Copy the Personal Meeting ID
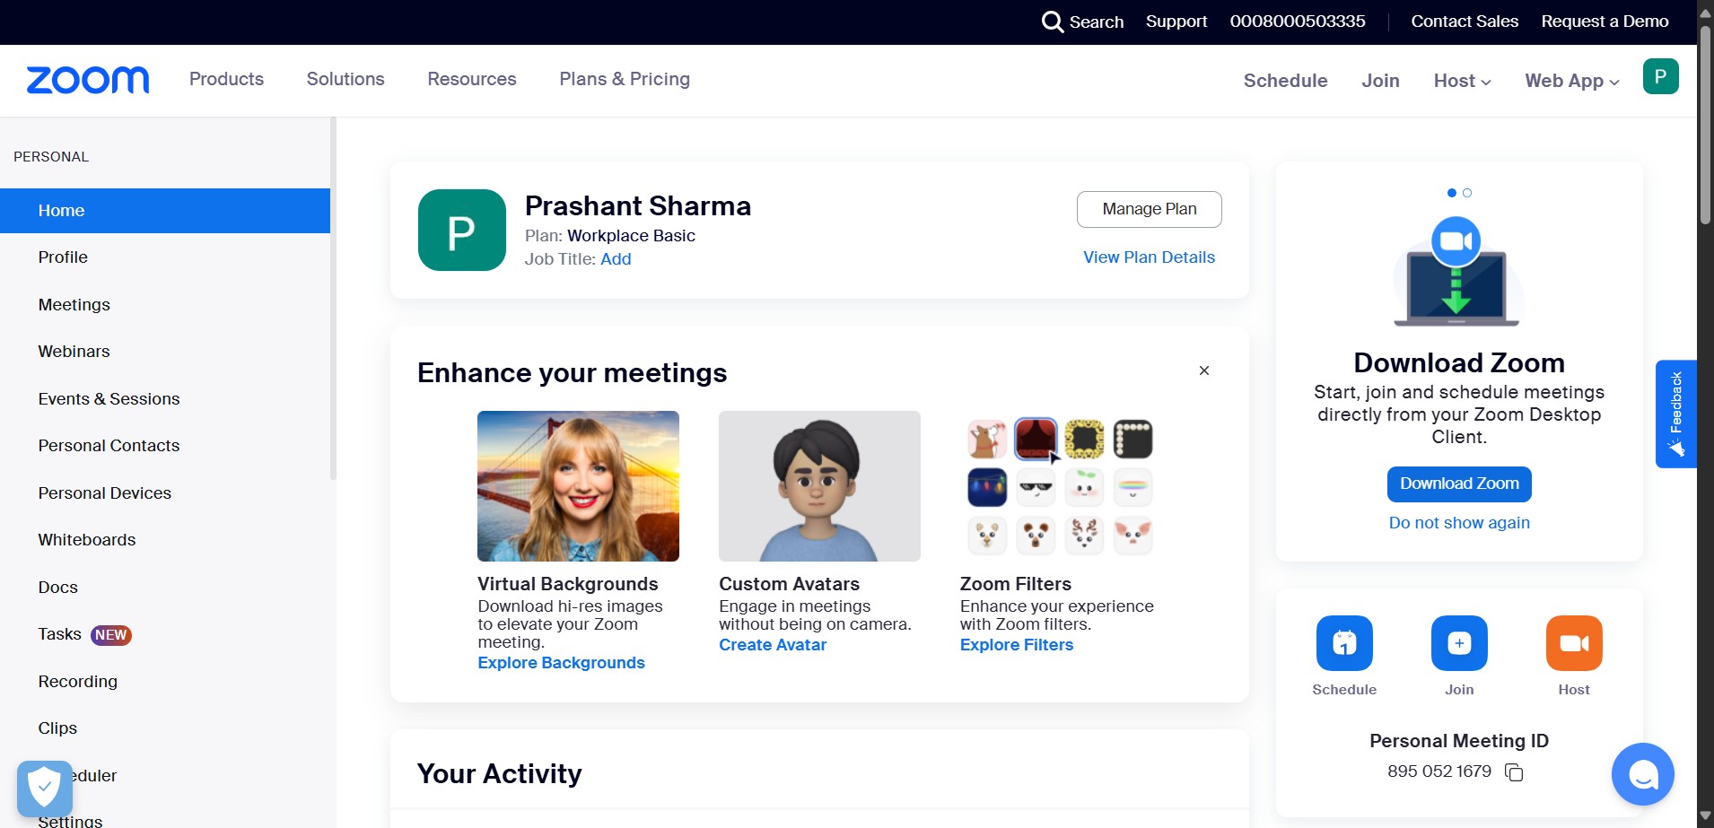 [1514, 772]
